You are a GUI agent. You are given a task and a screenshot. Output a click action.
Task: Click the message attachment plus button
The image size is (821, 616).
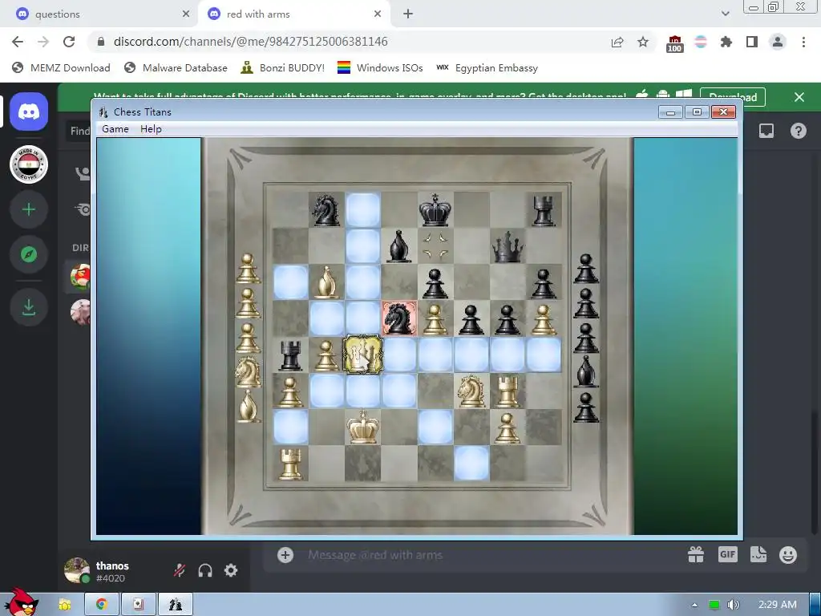pos(285,555)
